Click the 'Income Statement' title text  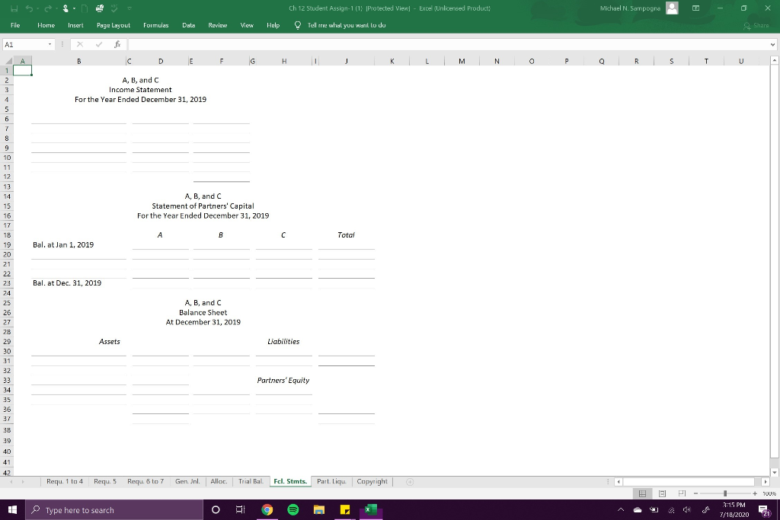140,90
